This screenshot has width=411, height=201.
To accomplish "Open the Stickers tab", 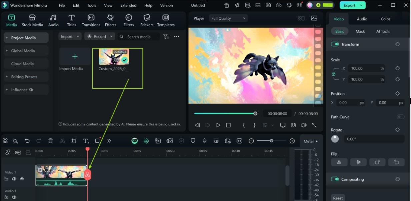I will [147, 21].
